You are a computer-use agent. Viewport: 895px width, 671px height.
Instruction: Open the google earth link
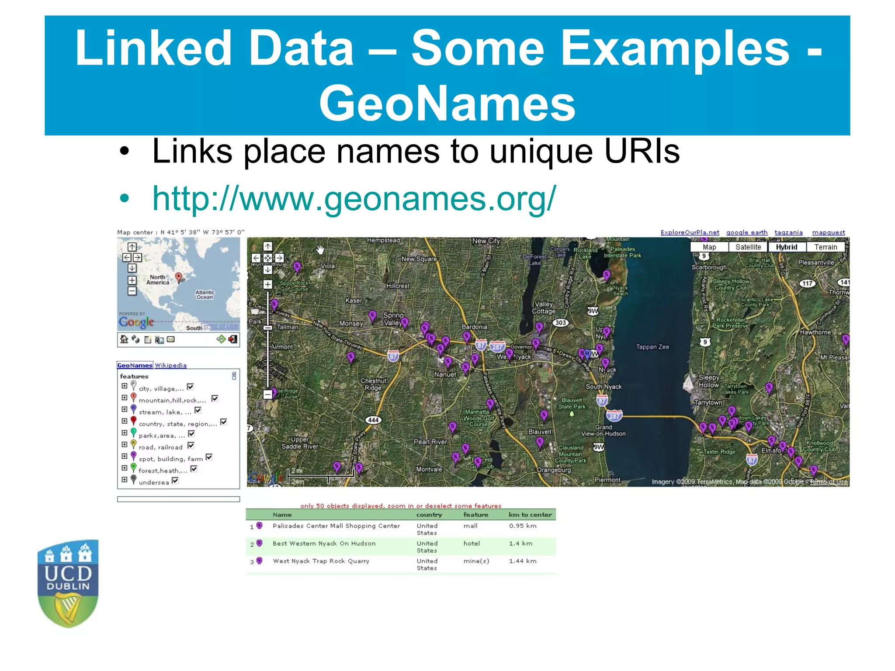[x=746, y=232]
